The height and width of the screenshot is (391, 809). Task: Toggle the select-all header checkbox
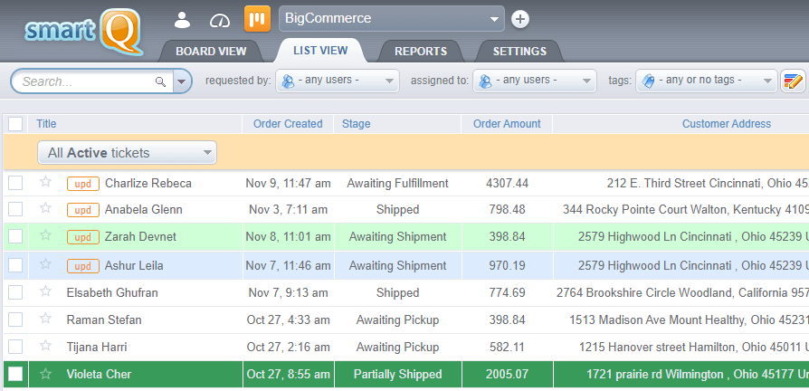(x=15, y=124)
